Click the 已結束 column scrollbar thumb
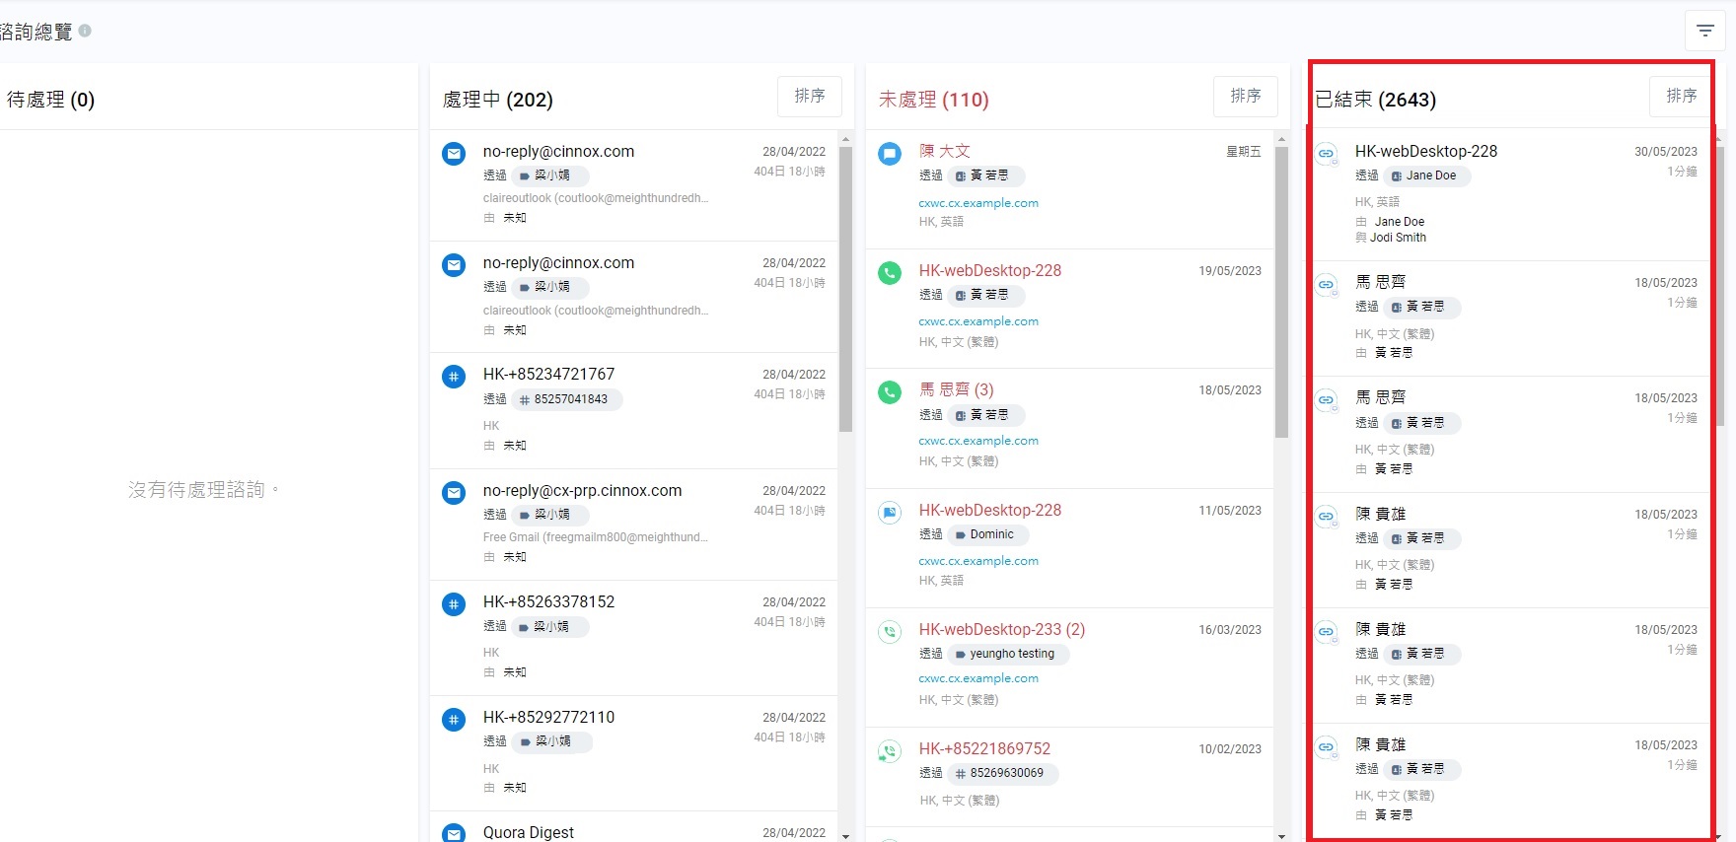This screenshot has width=1736, height=842. [x=1719, y=286]
